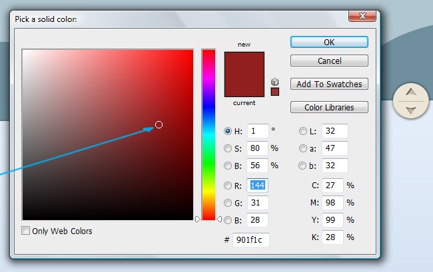433x272 pixels.
Task: Click the web-safe color warning cube icon
Action: tap(274, 81)
